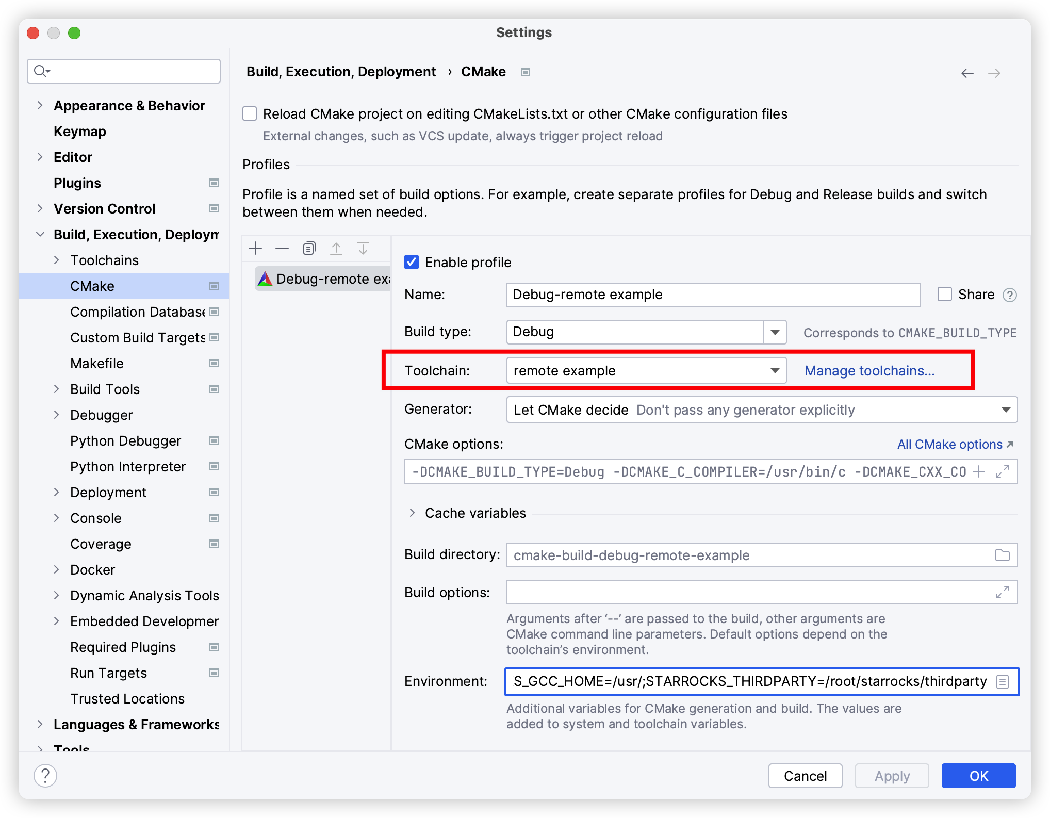Click the add profile plus icon
Image resolution: width=1050 pixels, height=818 pixels.
pyautogui.click(x=255, y=249)
